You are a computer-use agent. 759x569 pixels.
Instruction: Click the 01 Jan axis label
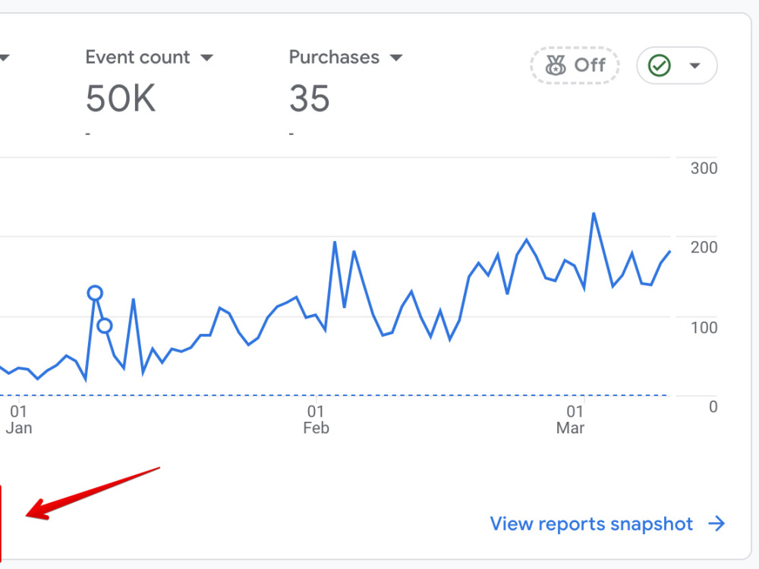click(19, 420)
